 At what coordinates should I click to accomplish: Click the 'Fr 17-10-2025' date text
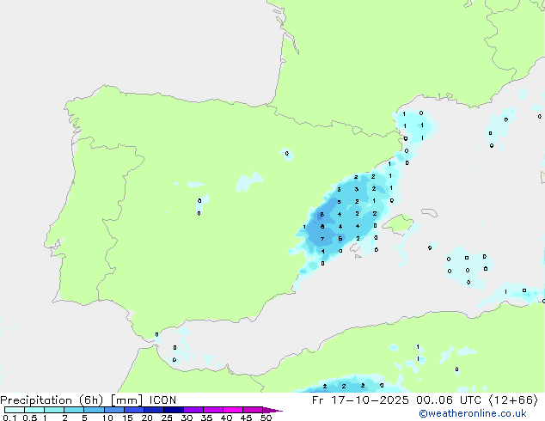tap(360, 400)
